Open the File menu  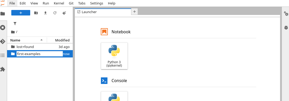click(x=12, y=3)
